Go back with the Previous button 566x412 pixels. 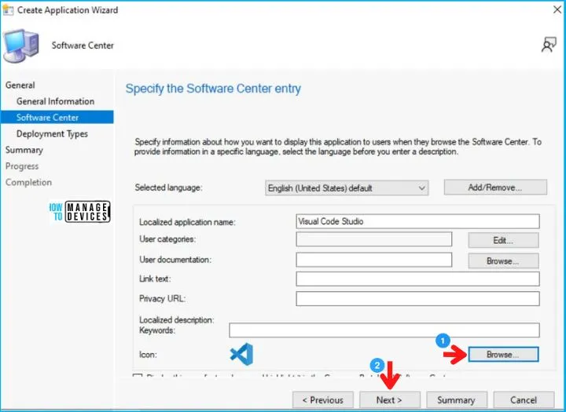click(x=323, y=400)
